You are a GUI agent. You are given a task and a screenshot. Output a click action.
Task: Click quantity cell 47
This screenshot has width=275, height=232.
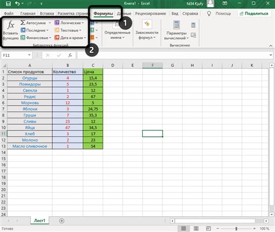[x=67, y=128]
